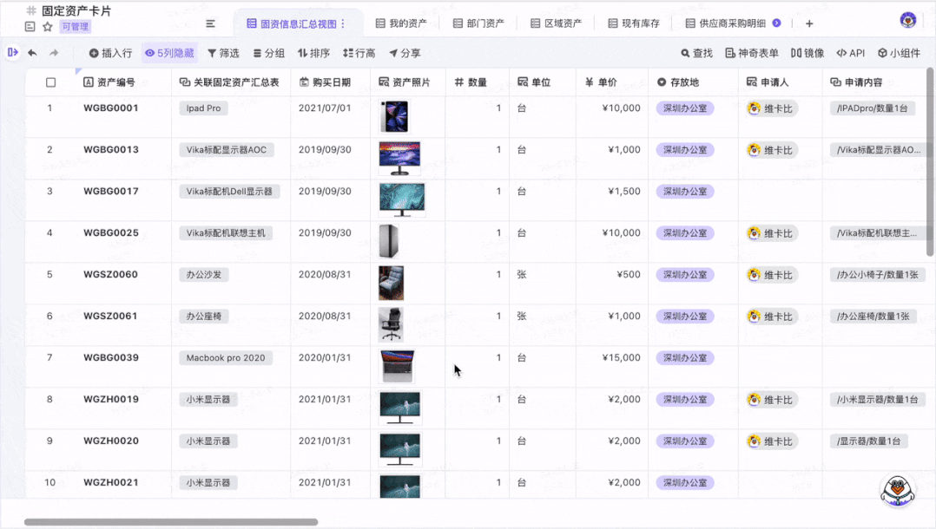Click the undo arrow in toolbar
The image size is (936, 529).
pyautogui.click(x=32, y=53)
